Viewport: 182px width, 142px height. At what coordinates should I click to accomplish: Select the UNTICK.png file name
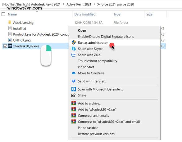pos(22,40)
